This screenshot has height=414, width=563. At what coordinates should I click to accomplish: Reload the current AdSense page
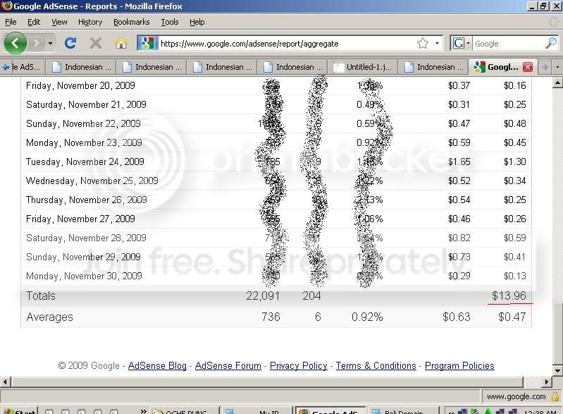[x=70, y=43]
